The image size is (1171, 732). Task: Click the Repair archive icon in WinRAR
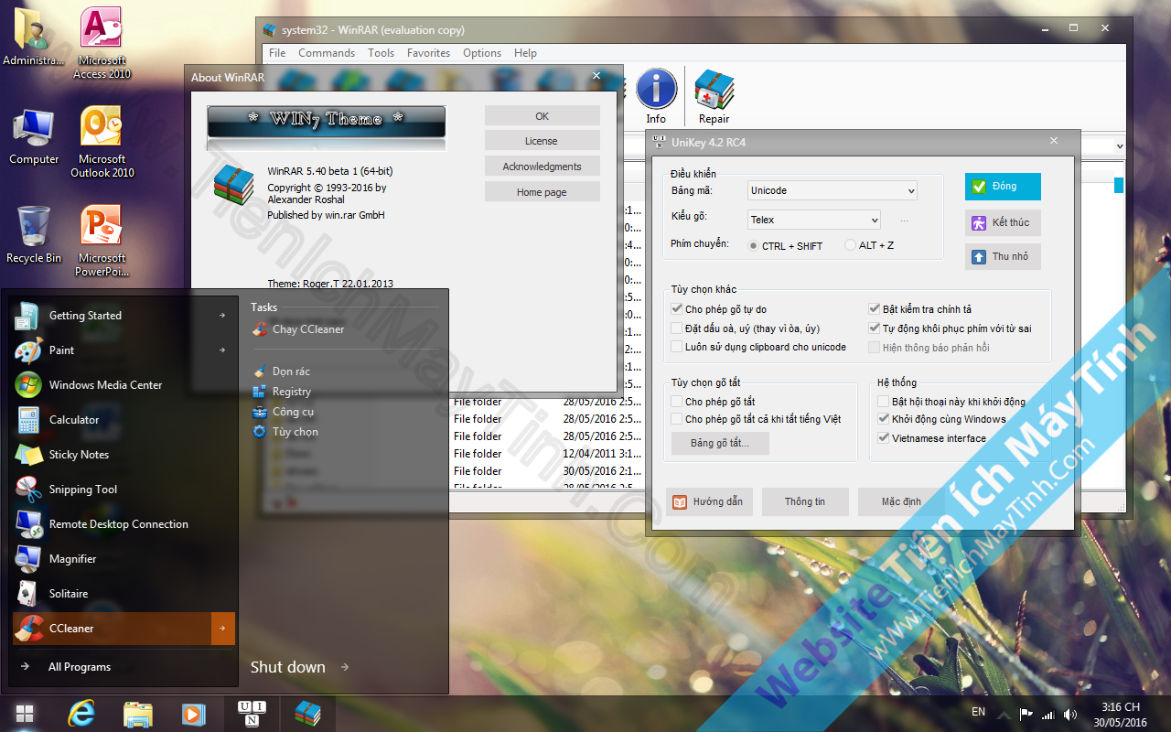tap(714, 96)
